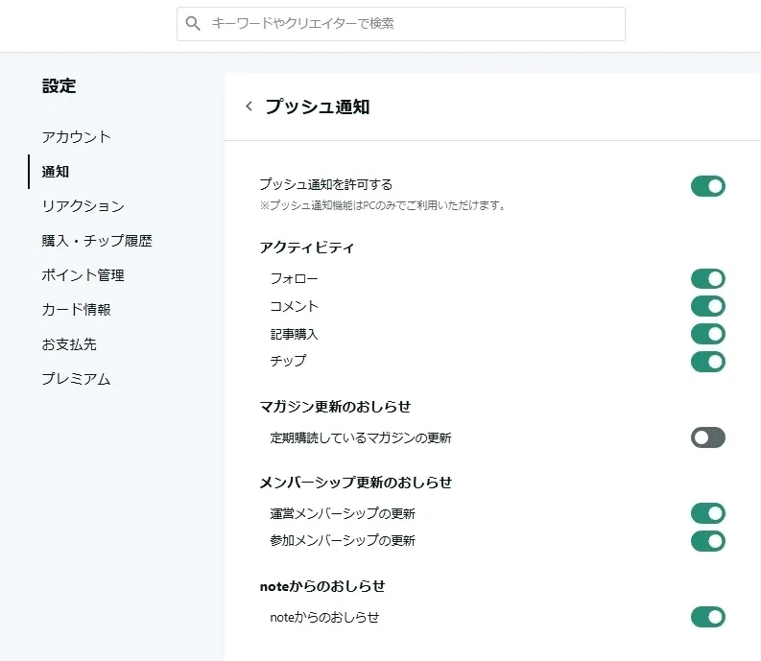Open the お支払先 settings page

[69, 344]
